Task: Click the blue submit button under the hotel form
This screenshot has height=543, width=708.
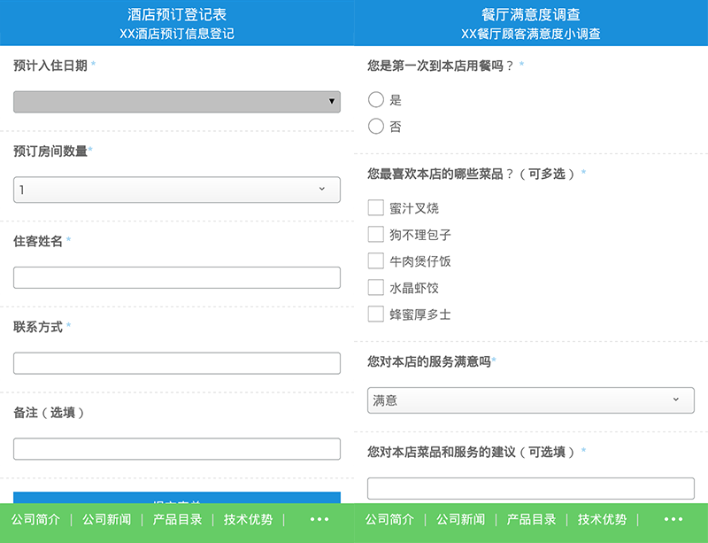Action: pos(177,498)
